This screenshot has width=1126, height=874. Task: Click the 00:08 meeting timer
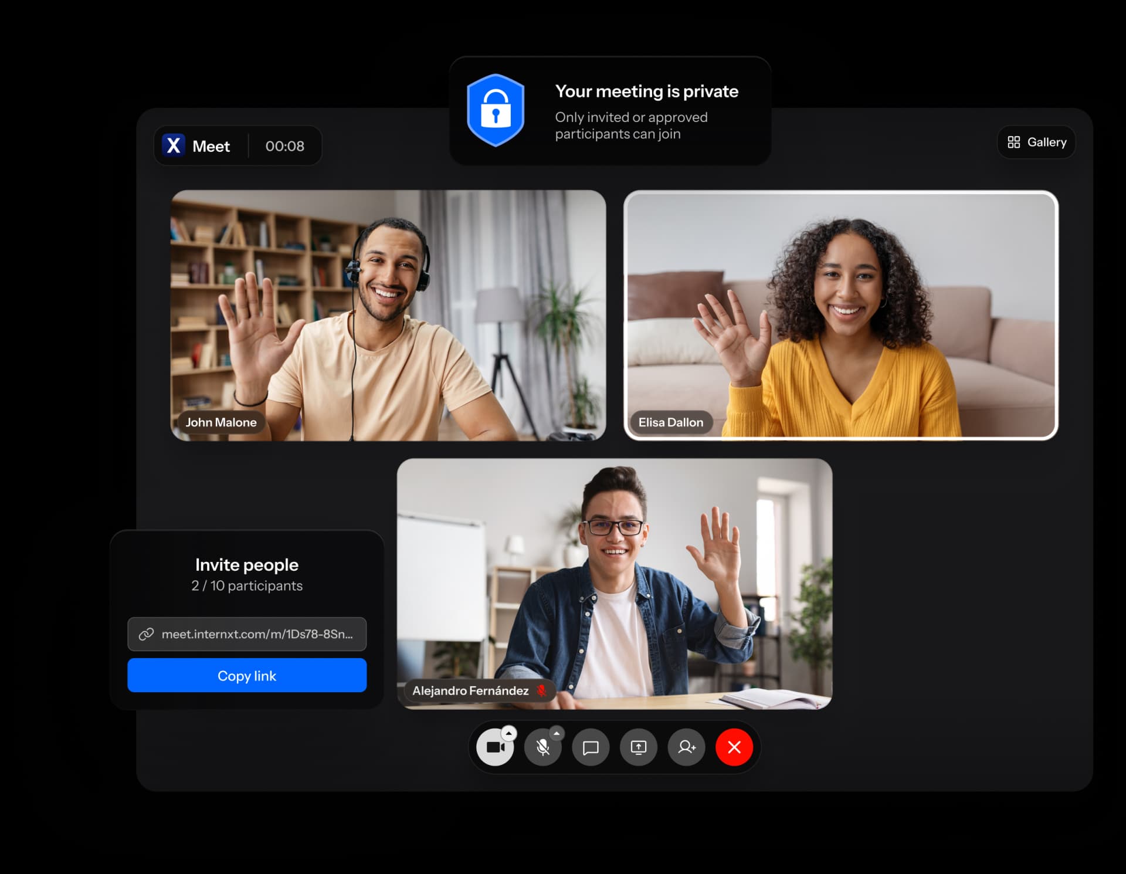284,146
